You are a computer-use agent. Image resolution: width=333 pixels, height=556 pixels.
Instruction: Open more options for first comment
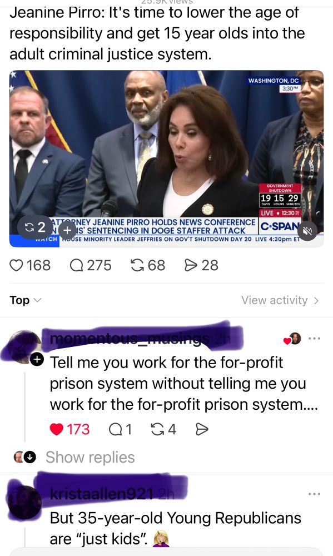[314, 338]
